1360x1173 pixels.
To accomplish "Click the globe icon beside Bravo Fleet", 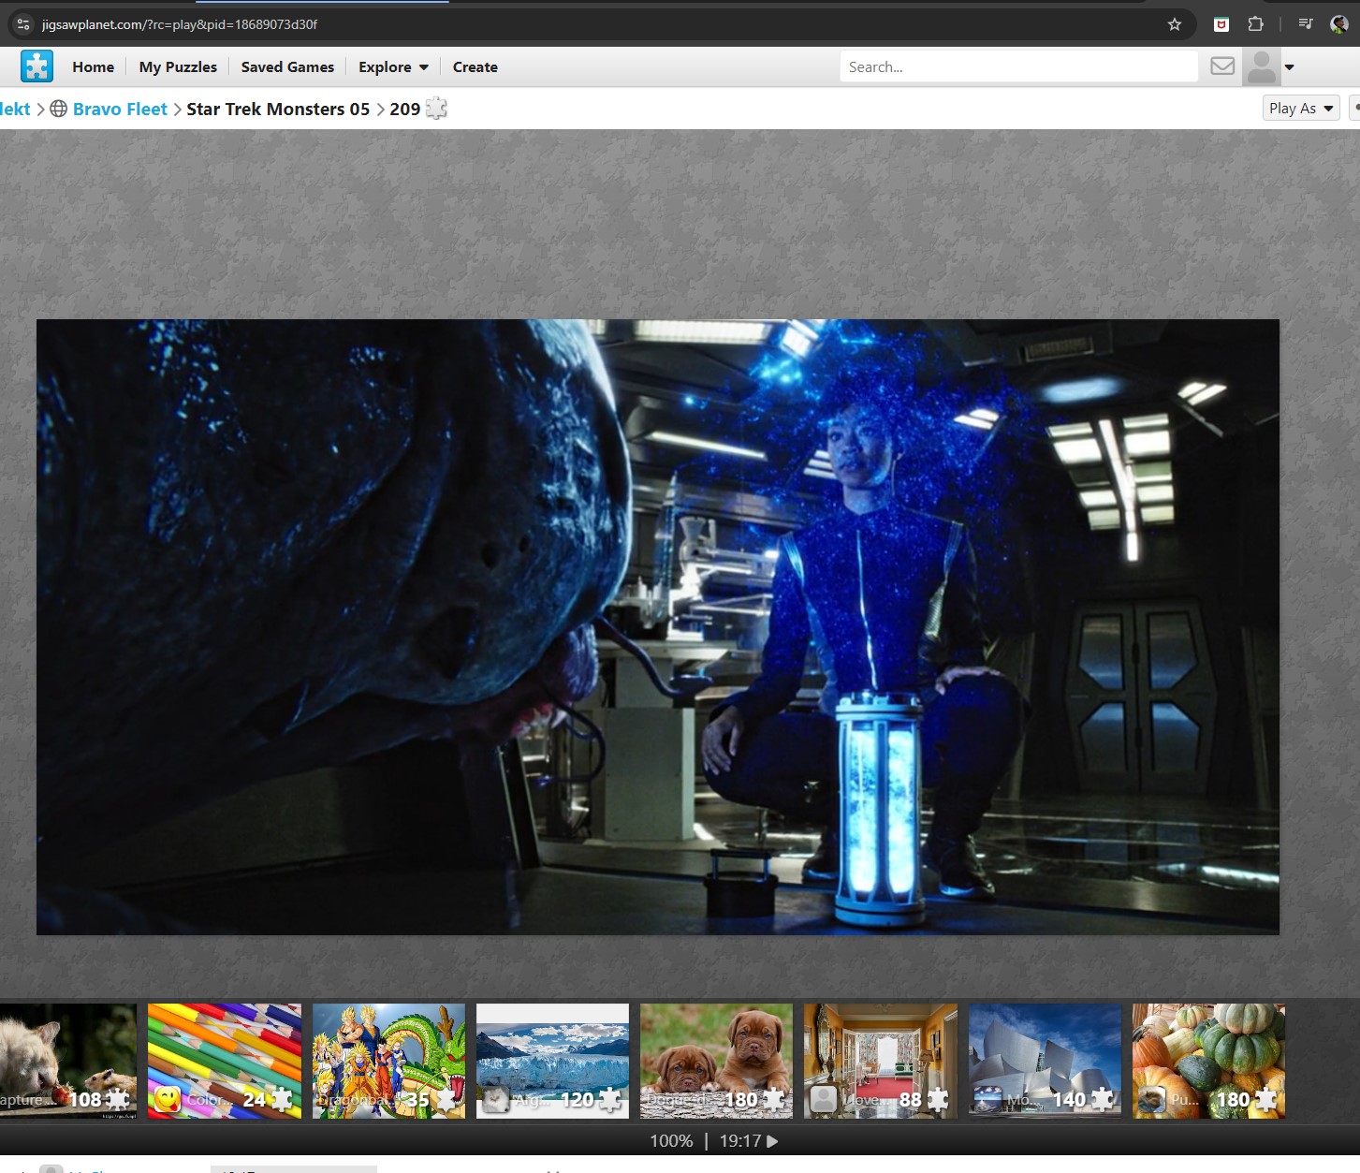I will [58, 110].
